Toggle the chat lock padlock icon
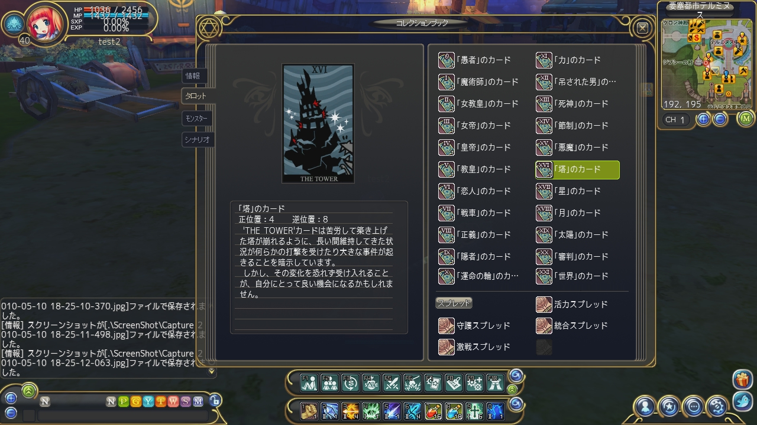The height and width of the screenshot is (425, 757). point(215,401)
